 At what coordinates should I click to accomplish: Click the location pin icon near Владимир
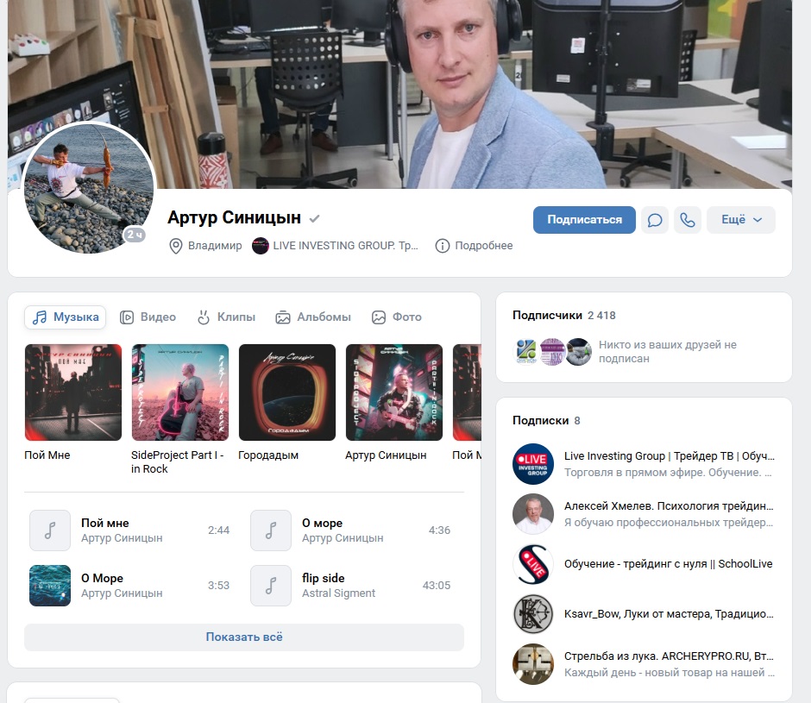(176, 246)
